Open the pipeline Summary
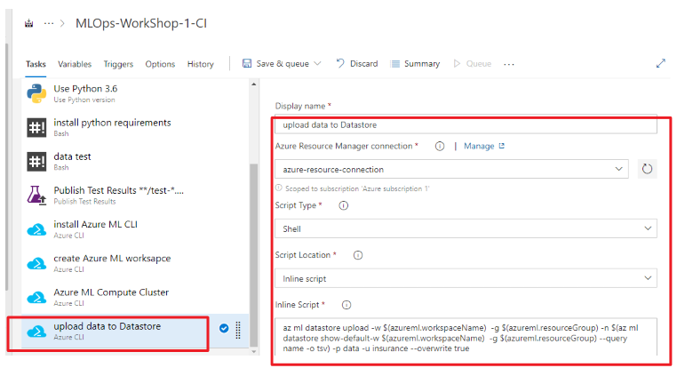The height and width of the screenshot is (376, 685). [x=416, y=63]
